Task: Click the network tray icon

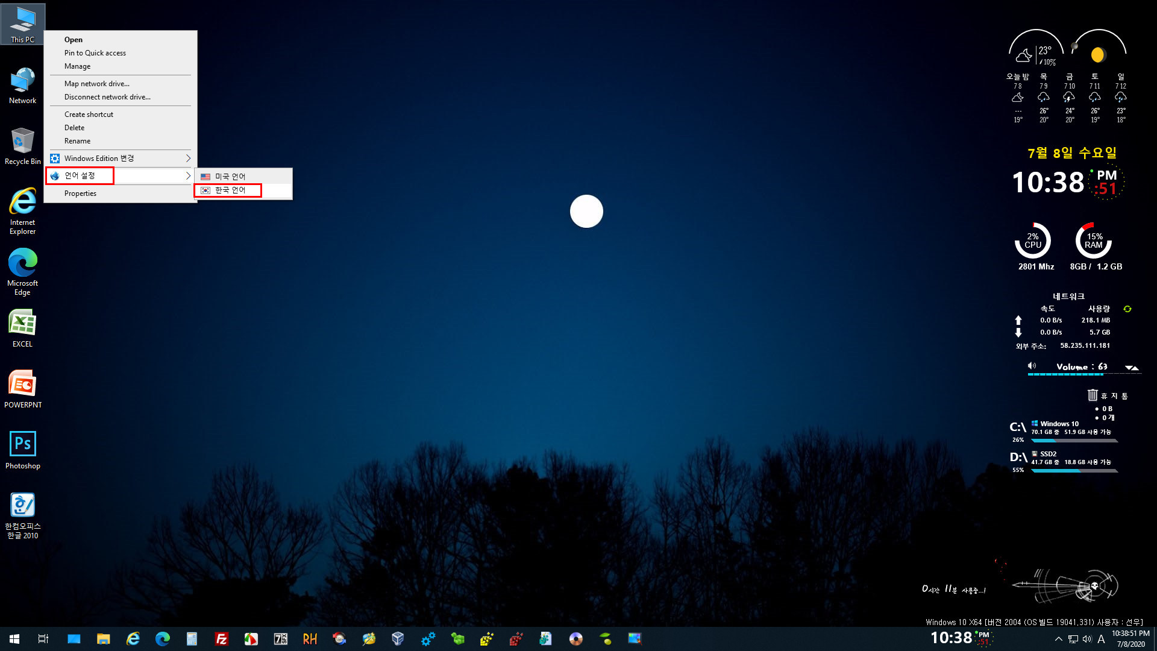Action: coord(1073,640)
